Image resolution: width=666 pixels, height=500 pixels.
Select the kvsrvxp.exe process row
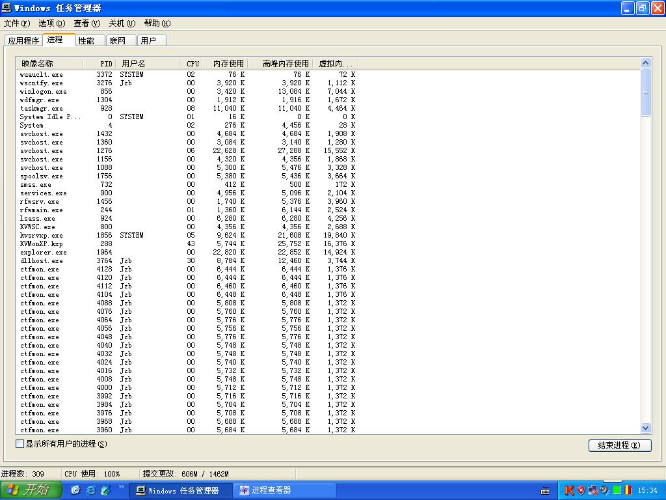click(187, 235)
